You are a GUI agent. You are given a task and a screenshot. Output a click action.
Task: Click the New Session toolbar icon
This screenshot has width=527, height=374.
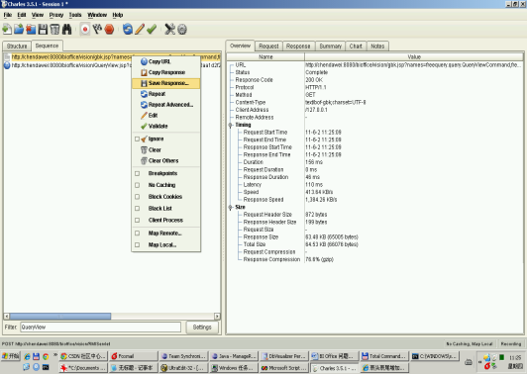[7, 30]
